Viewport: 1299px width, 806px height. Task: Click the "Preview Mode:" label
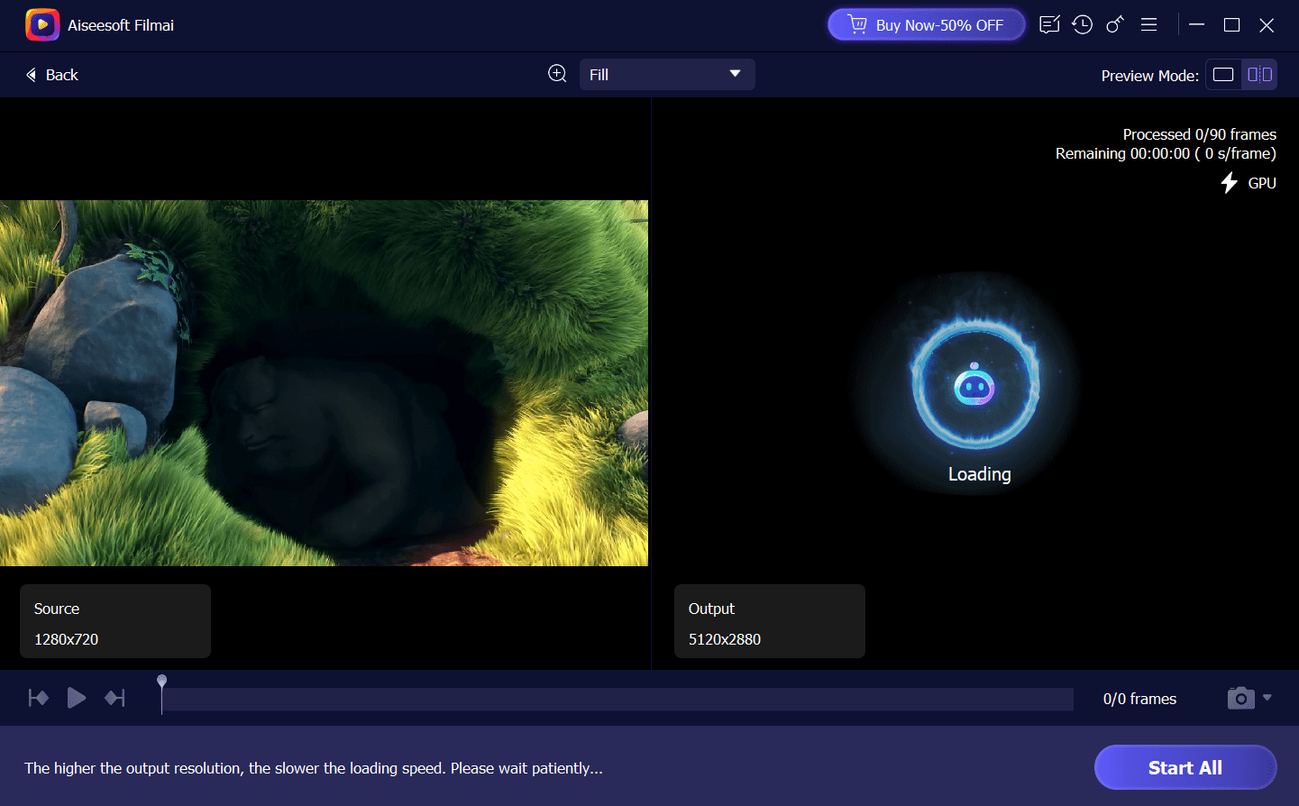click(1149, 76)
